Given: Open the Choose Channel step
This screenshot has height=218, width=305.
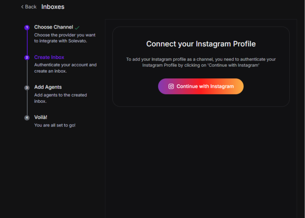Looking at the screenshot, I should click(x=54, y=27).
